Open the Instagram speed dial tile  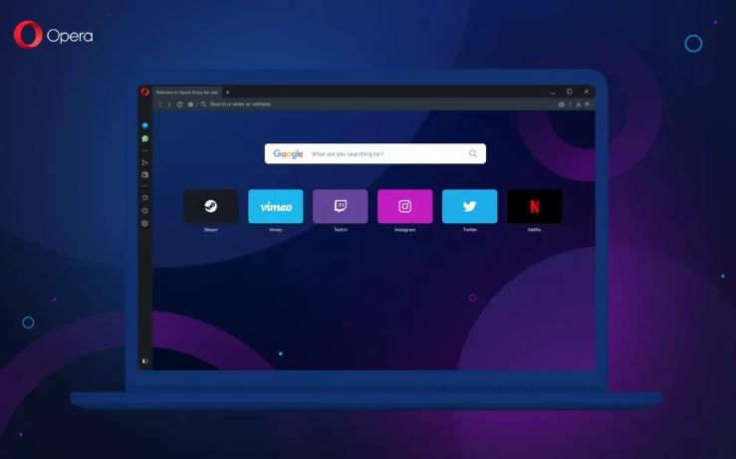click(x=405, y=206)
